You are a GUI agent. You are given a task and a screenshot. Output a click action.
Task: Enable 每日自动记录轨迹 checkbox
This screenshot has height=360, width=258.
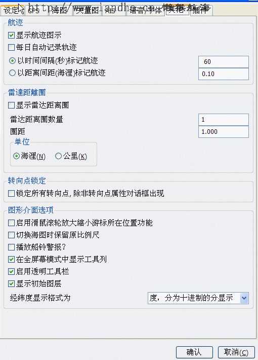tap(11, 48)
